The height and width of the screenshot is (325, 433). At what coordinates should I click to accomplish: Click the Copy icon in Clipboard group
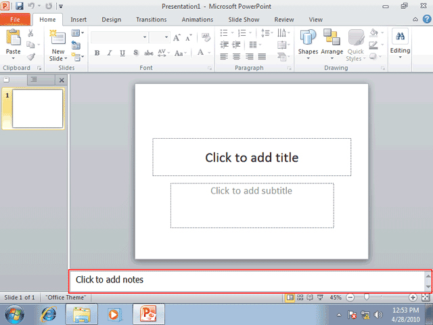click(30, 45)
